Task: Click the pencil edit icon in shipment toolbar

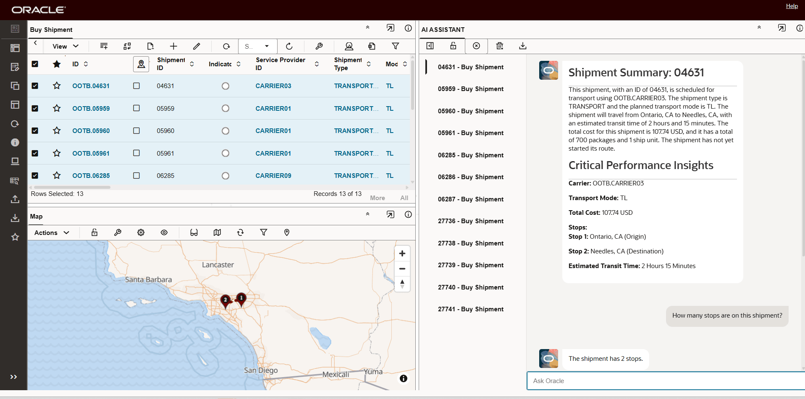Action: pos(197,46)
